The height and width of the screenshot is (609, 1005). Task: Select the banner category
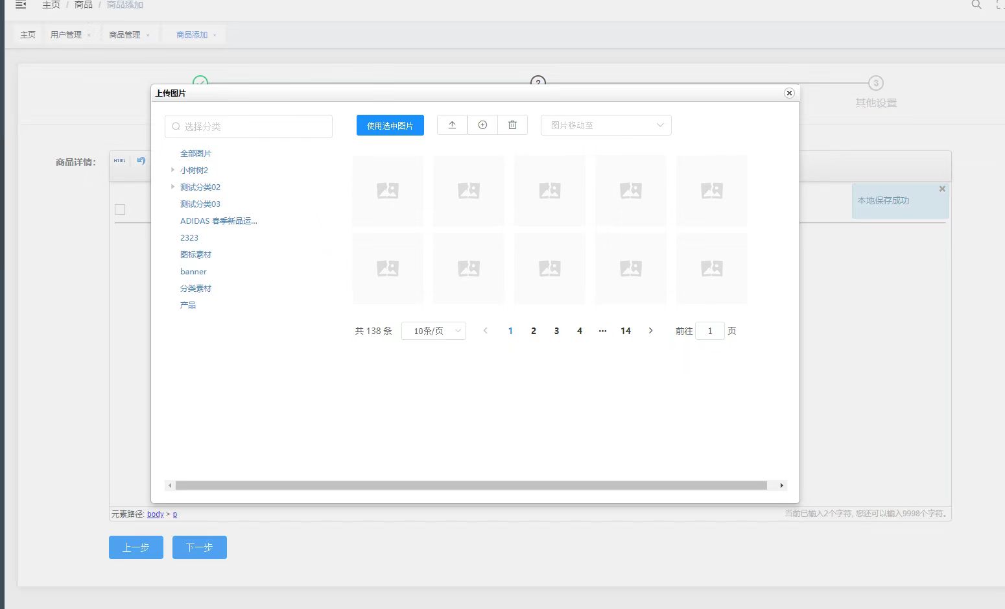(x=193, y=271)
